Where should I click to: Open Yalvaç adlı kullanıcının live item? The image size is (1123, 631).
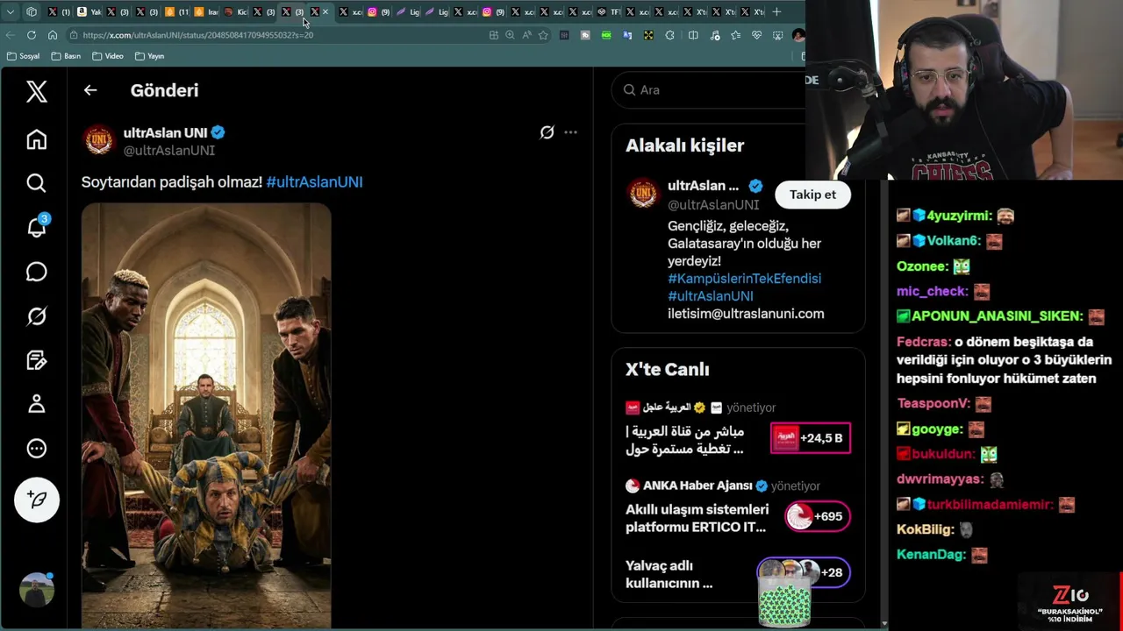(x=669, y=574)
